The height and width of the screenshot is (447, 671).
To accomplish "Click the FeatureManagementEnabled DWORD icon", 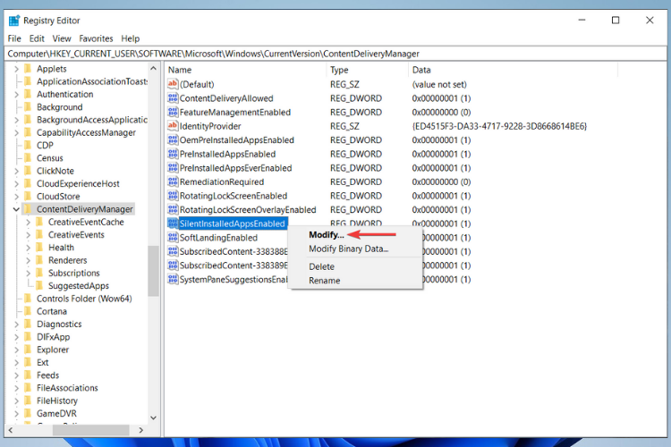I will point(173,112).
